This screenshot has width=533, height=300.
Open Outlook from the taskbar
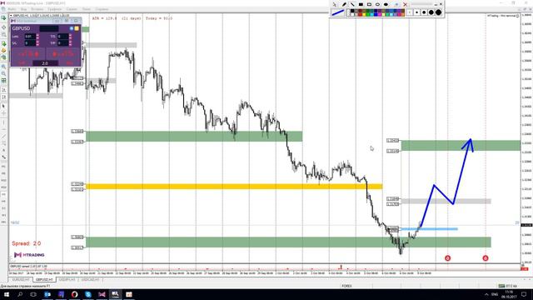tap(47, 294)
